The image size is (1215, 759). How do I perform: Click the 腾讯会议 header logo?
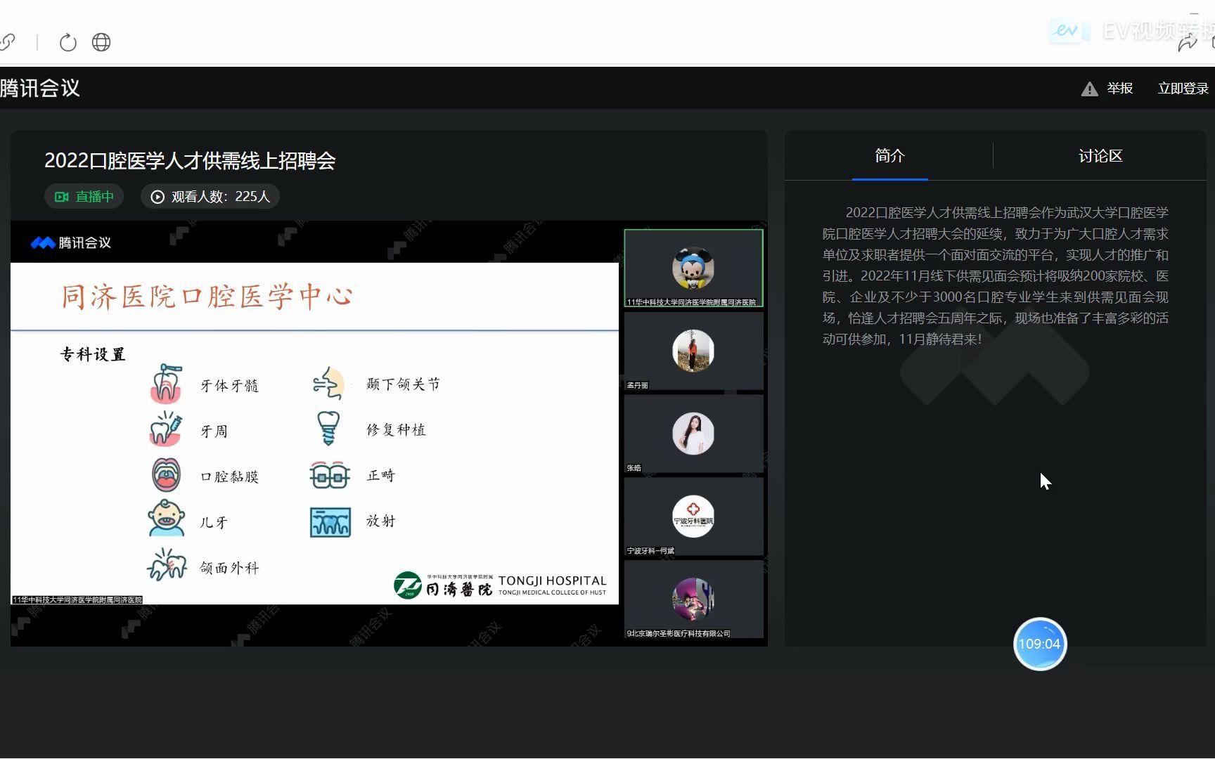(40, 89)
